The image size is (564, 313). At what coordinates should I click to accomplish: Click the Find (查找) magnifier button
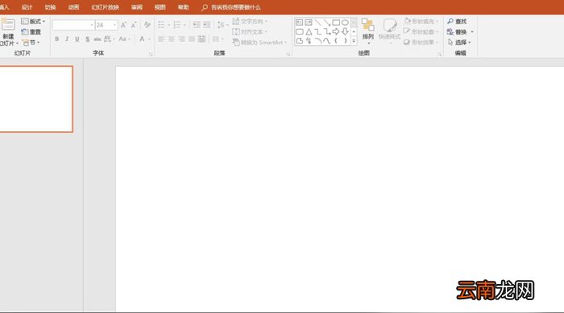457,22
